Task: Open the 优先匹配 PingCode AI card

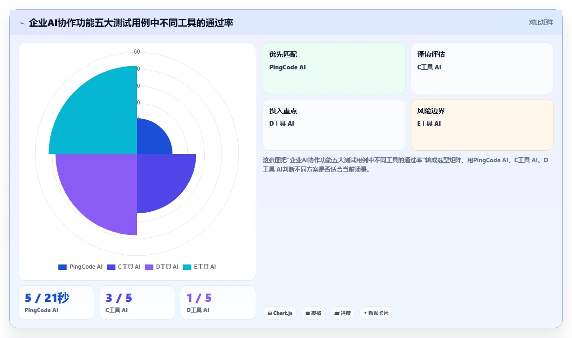Action: pyautogui.click(x=334, y=68)
